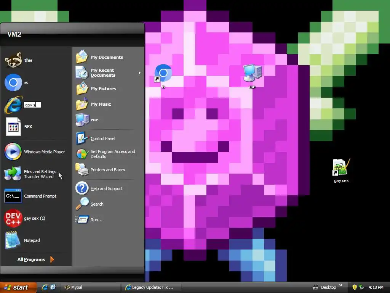This screenshot has height=293, width=390.
Task: Click the 4:18 PM clock
Action: coord(376,287)
